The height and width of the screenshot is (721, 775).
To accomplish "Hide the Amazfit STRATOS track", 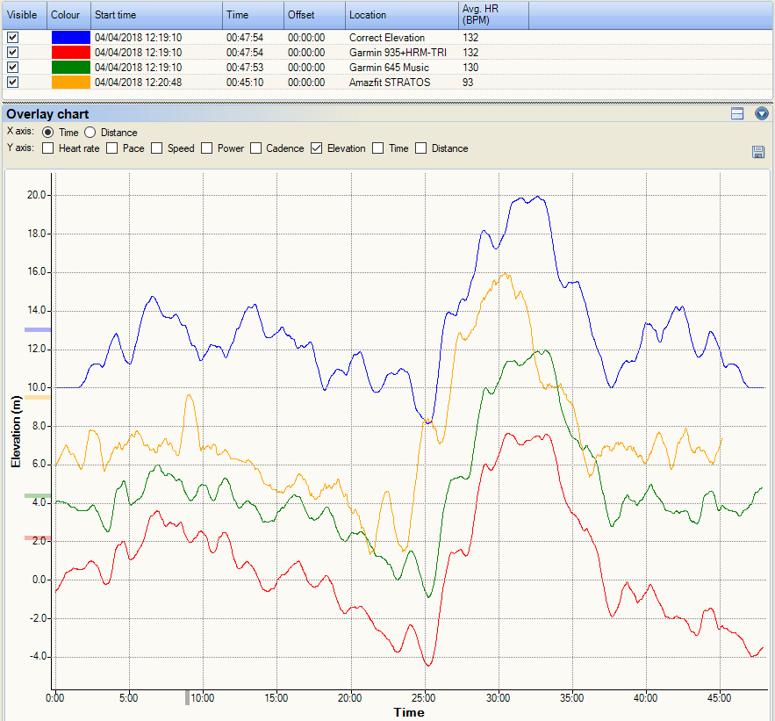I will click(x=12, y=82).
